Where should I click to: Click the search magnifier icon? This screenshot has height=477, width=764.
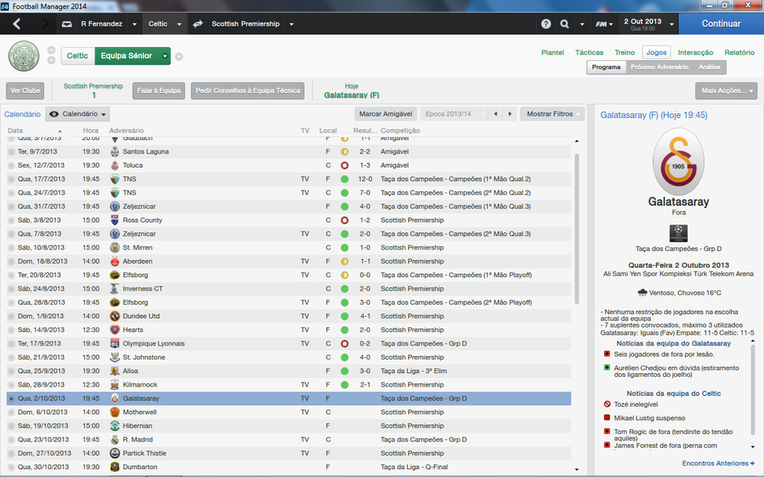click(564, 24)
